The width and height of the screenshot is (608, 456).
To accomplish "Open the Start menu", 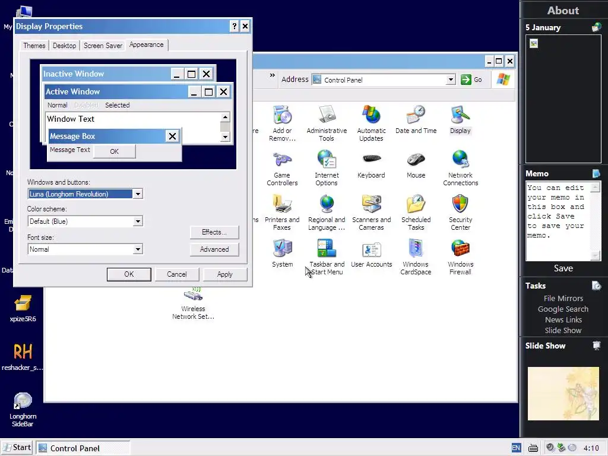I will [x=17, y=448].
